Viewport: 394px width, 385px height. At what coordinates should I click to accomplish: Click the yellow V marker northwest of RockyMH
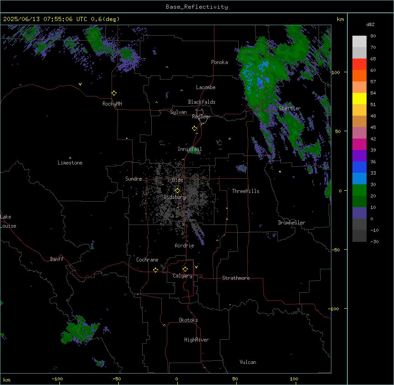(80, 84)
